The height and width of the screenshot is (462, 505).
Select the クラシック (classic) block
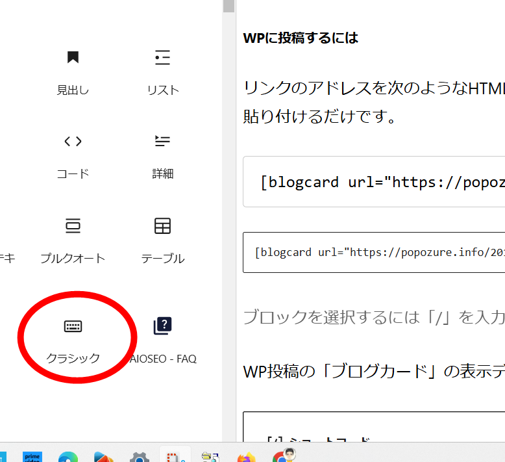pyautogui.click(x=73, y=339)
